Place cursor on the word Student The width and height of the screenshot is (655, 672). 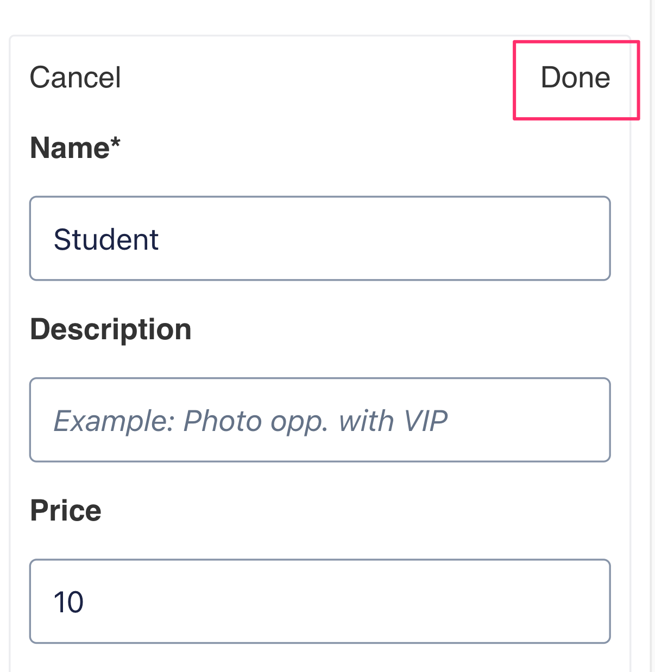[106, 239]
